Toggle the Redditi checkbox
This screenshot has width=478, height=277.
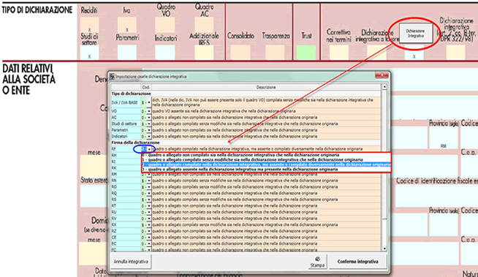[x=89, y=25]
